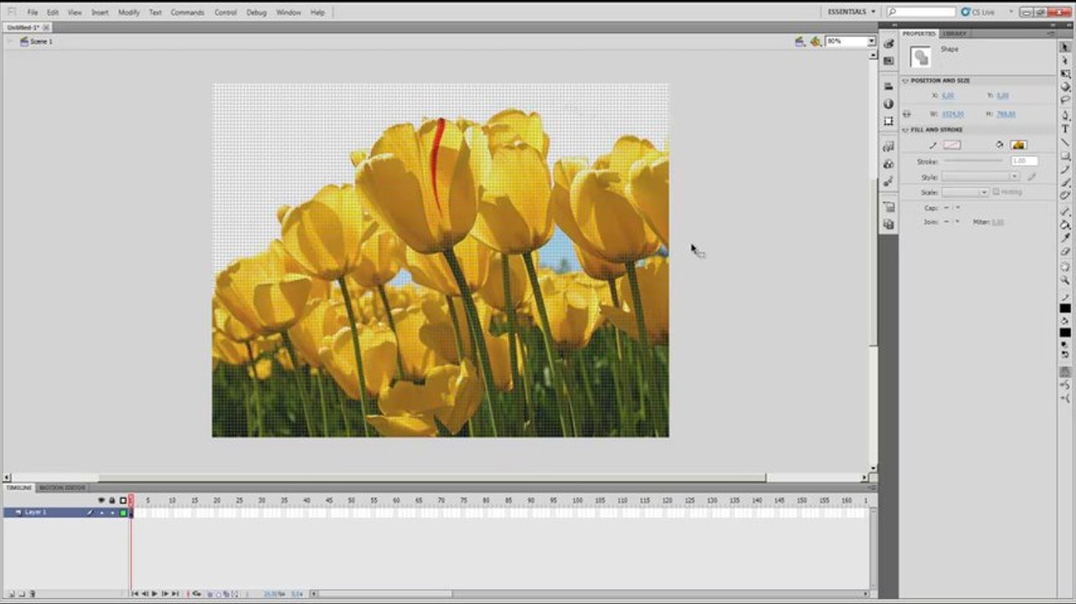
Task: Click the Play button in timeline
Action: (x=154, y=593)
